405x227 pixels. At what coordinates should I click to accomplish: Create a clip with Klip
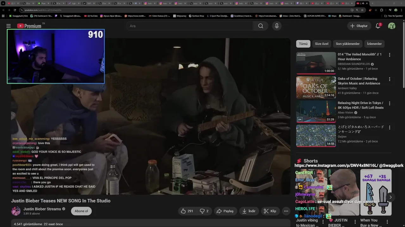(270, 211)
